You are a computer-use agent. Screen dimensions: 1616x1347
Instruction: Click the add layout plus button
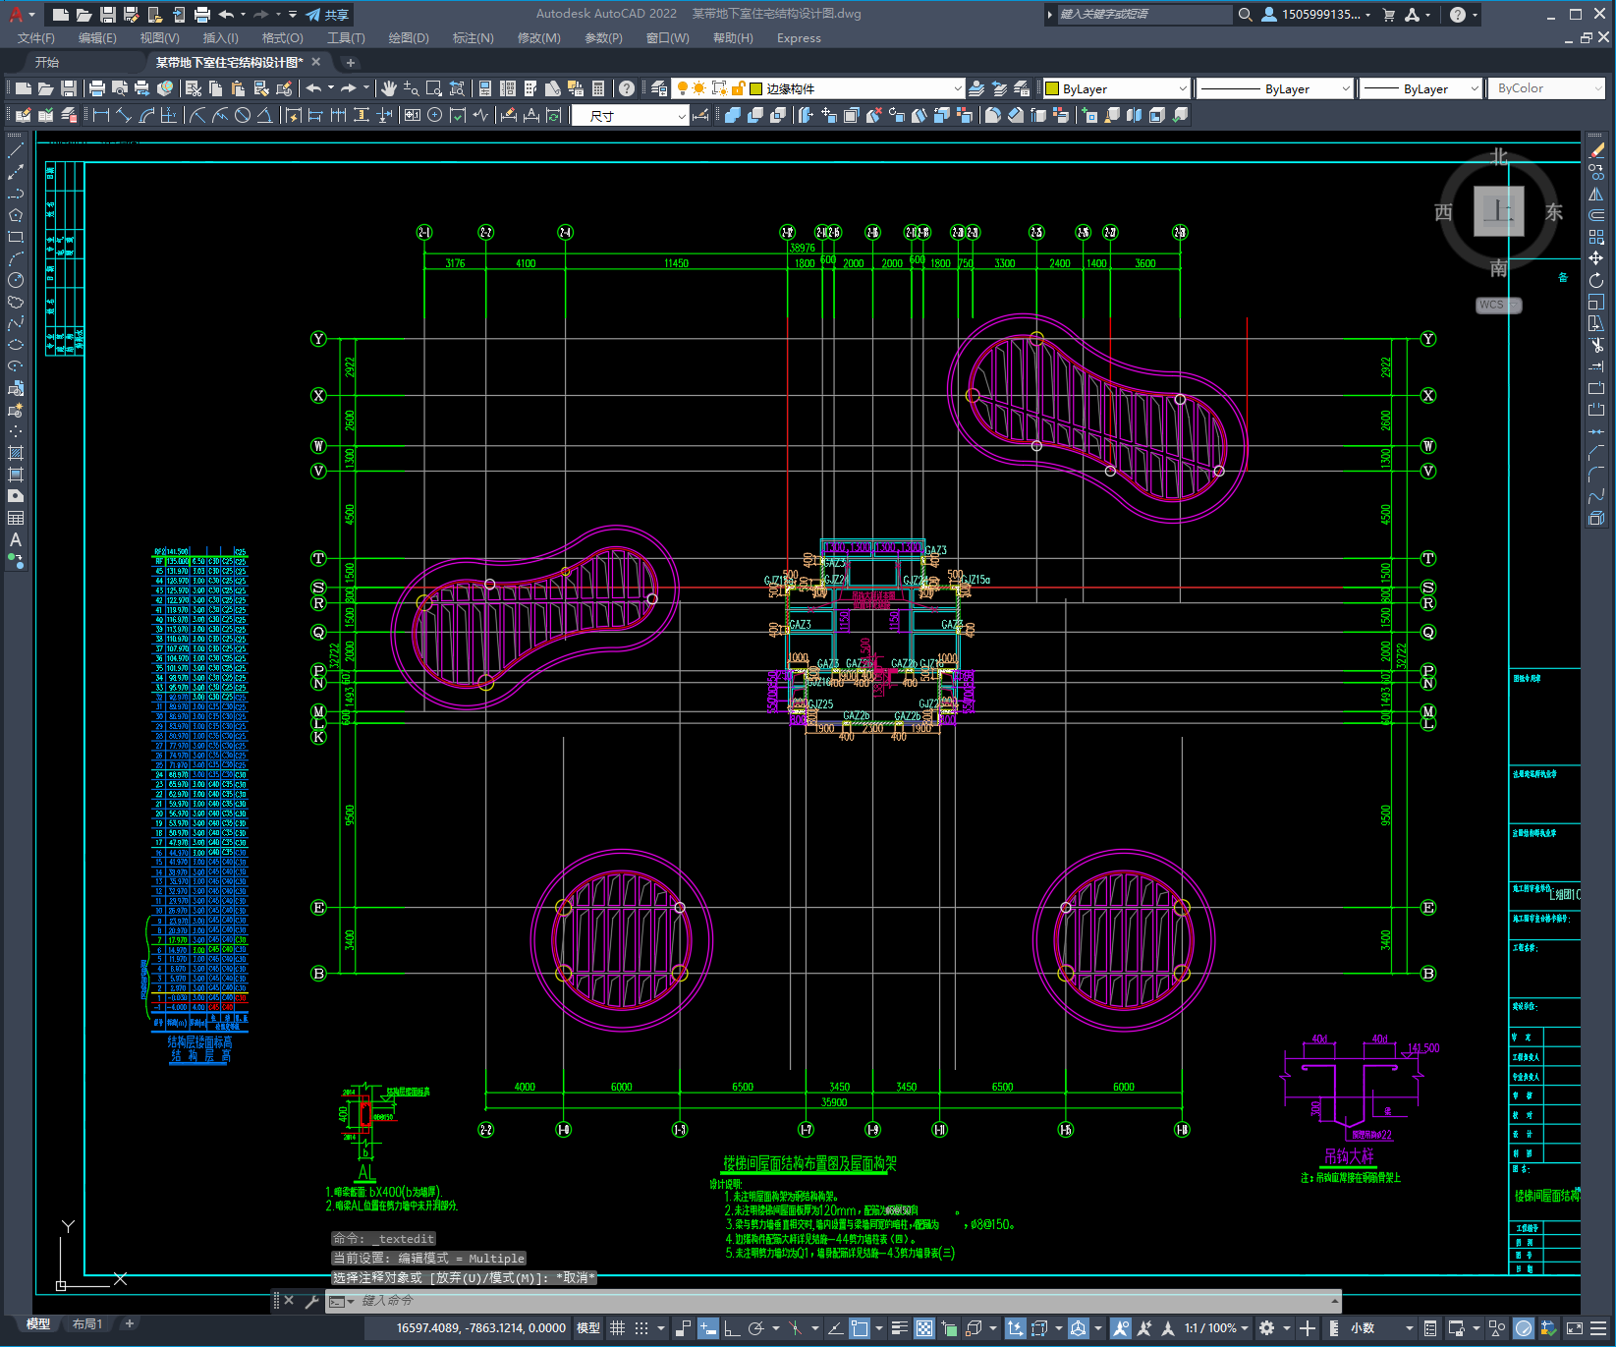(129, 1324)
